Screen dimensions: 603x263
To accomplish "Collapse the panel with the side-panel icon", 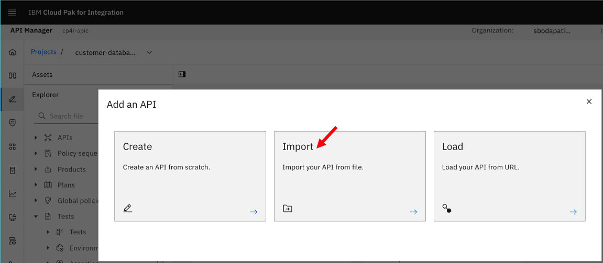I will [182, 74].
